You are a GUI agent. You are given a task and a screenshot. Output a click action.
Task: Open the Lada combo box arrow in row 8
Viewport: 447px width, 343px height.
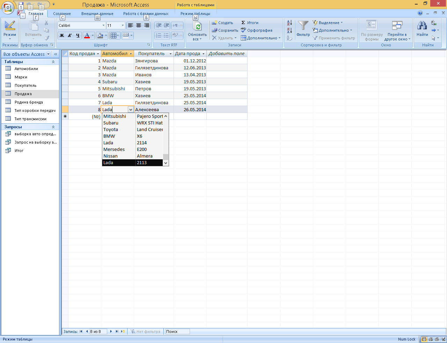(131, 109)
